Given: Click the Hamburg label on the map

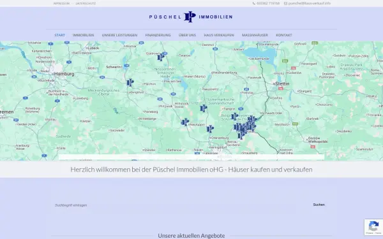Looking at the screenshot, I should [x=64, y=74].
